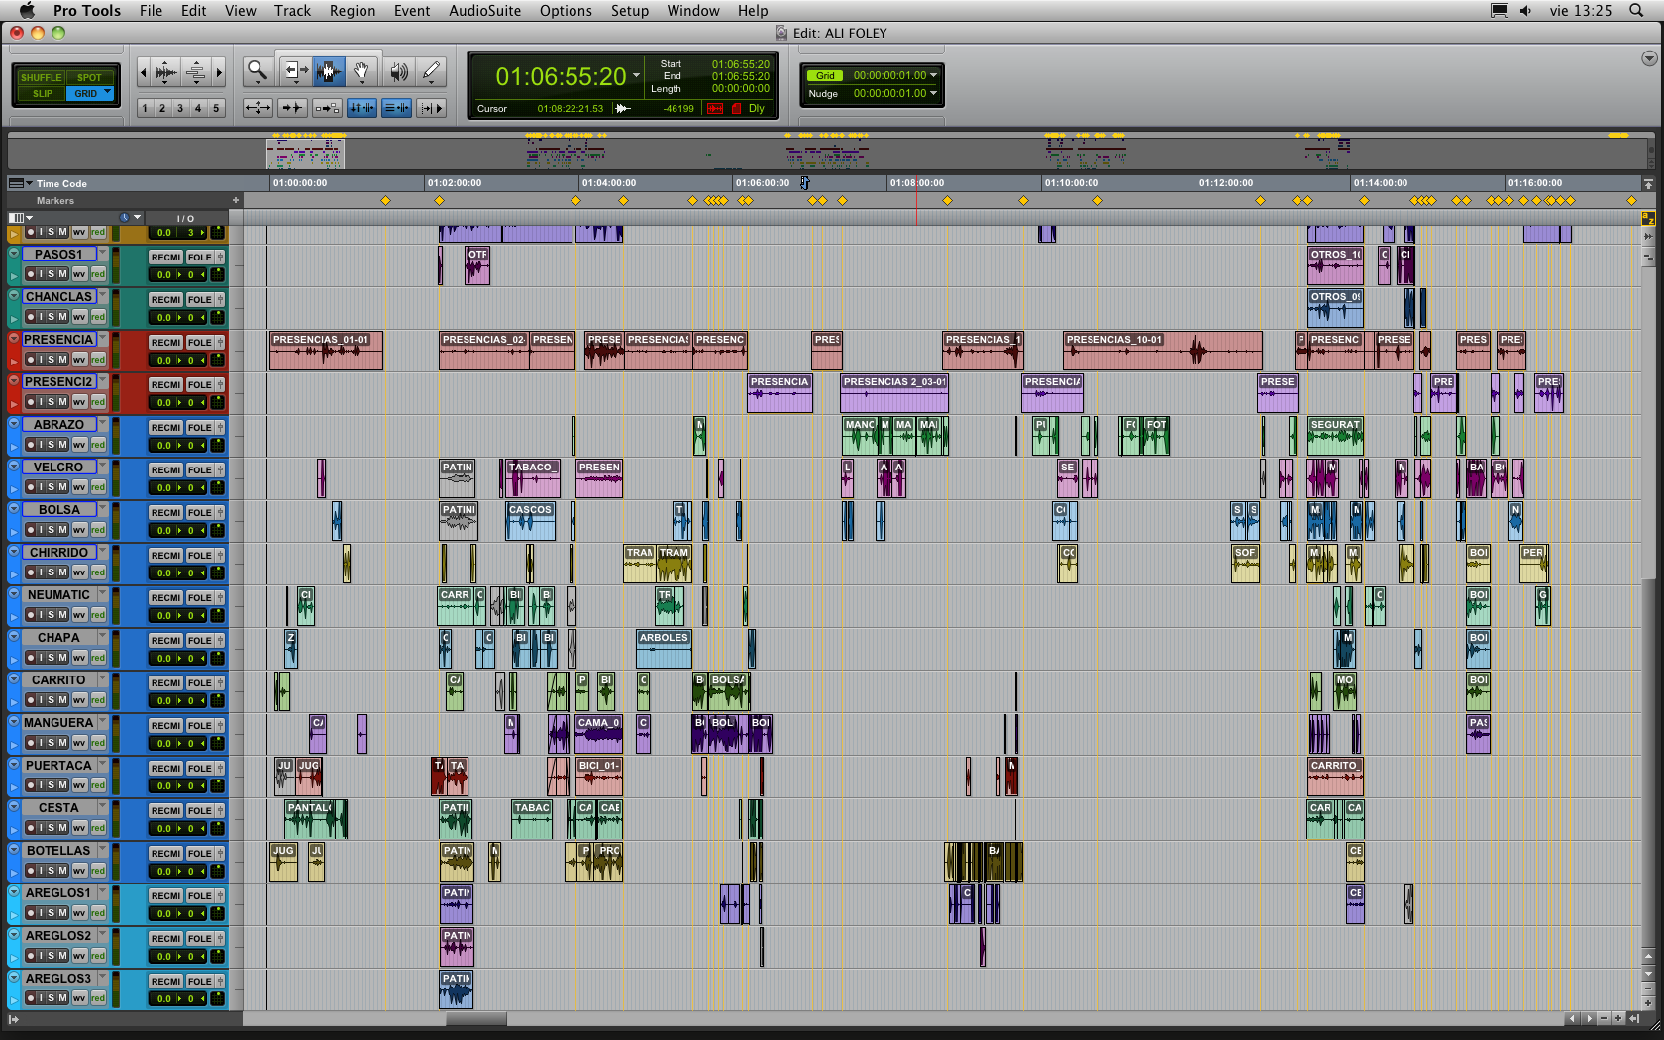Select the Scrubber speaker tool
1664x1040 pixels.
(398, 71)
